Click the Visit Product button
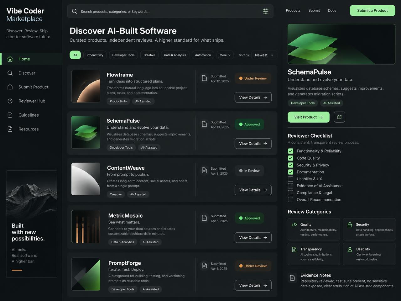 point(309,117)
